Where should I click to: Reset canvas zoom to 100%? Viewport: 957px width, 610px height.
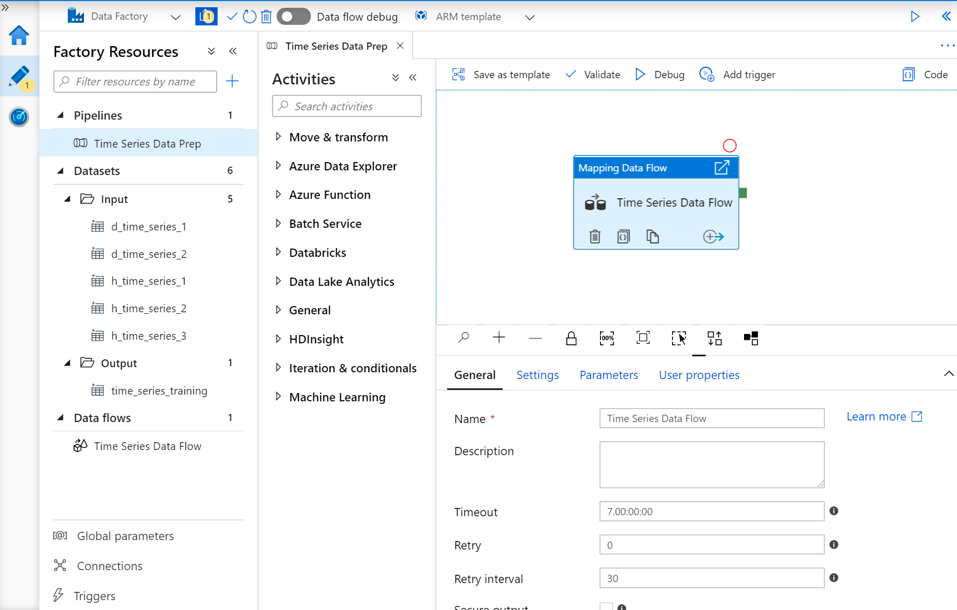(x=607, y=338)
